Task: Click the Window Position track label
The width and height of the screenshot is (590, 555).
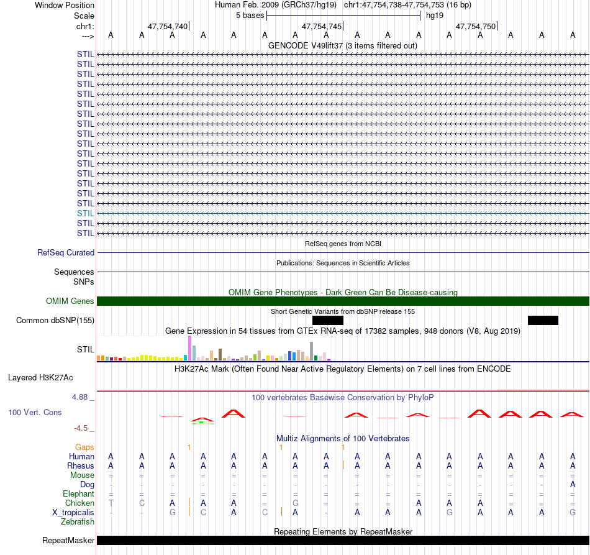Action: coord(65,5)
